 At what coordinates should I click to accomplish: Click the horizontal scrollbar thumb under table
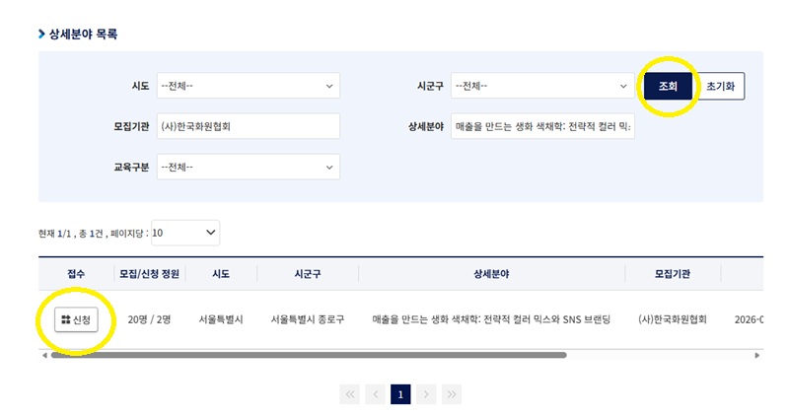pyautogui.click(x=309, y=355)
